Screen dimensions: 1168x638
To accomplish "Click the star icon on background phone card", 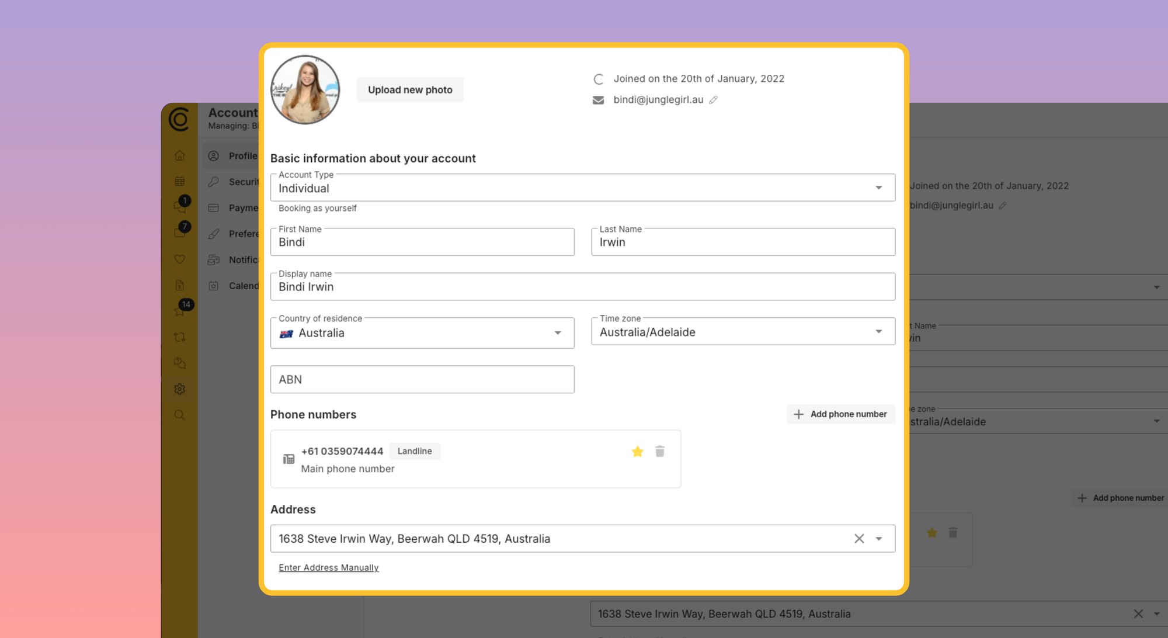I will (932, 533).
